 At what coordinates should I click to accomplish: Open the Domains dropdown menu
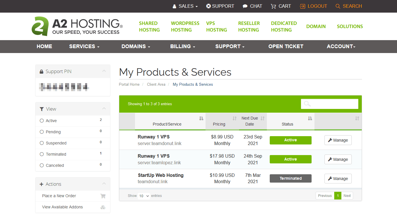(x=136, y=46)
